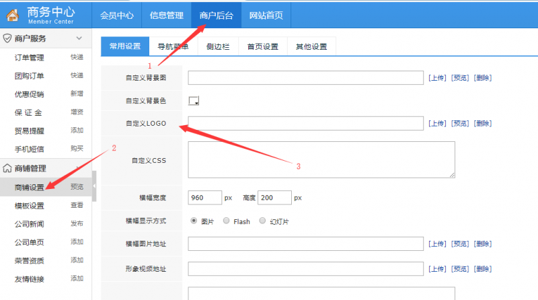Open 贸易提醒 in the sidebar
This screenshot has width=538, height=300.
[x=29, y=130]
